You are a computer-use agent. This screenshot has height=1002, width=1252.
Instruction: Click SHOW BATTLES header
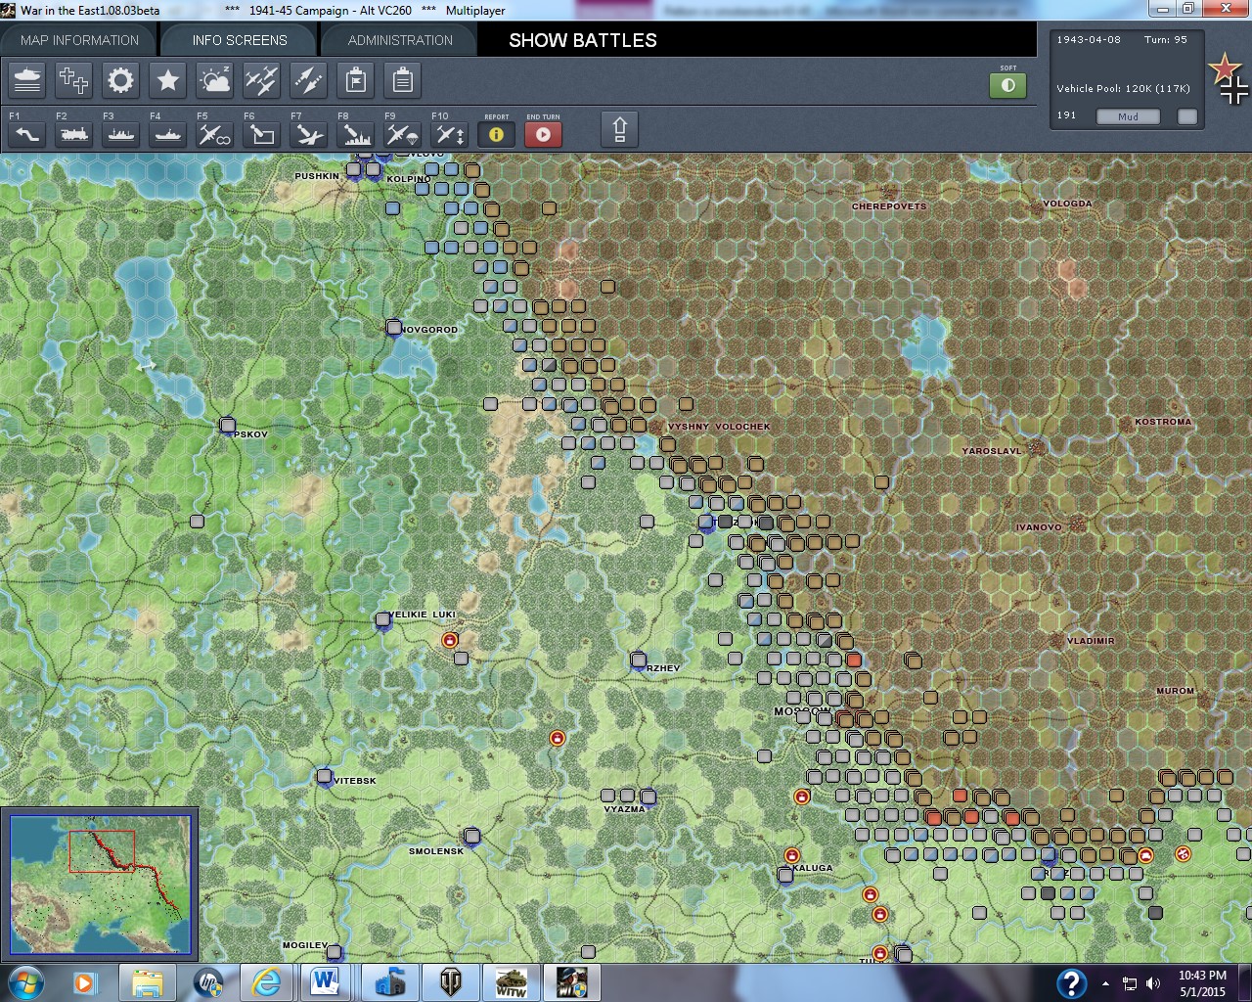581,40
